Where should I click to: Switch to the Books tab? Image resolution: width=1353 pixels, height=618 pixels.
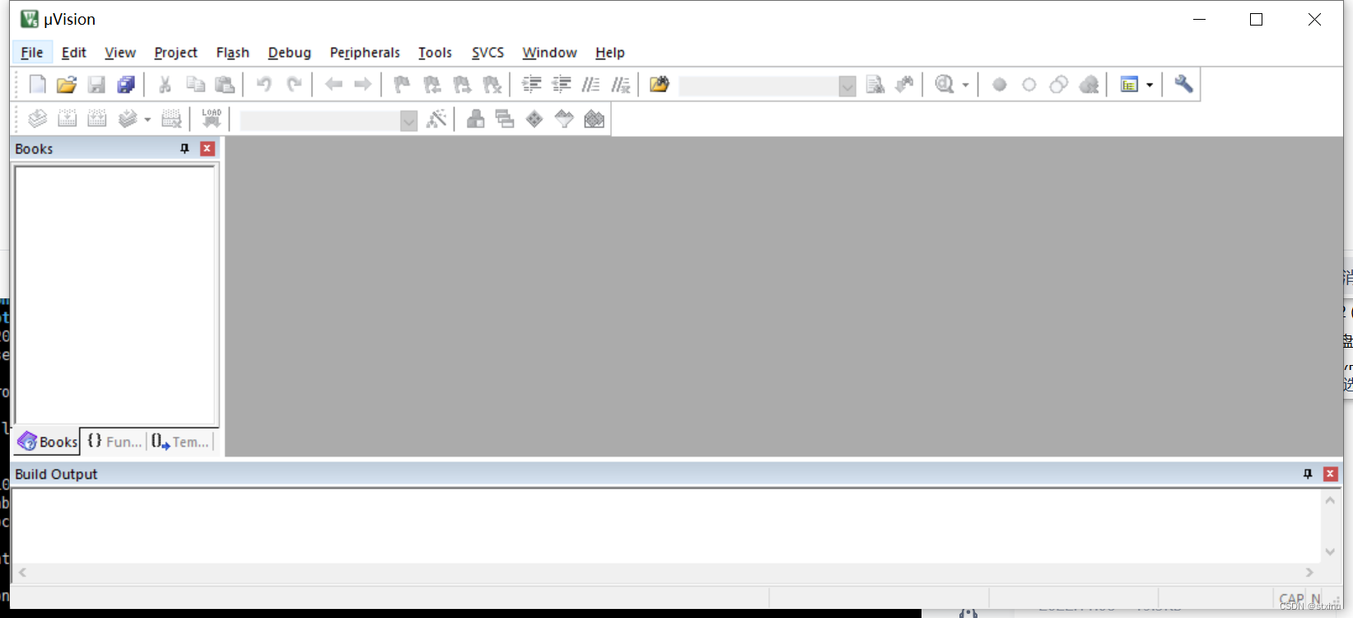tap(48, 442)
